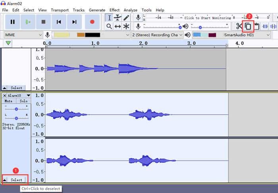278x193 pixels.
Task: Open the Tools menu
Action: [147, 10]
